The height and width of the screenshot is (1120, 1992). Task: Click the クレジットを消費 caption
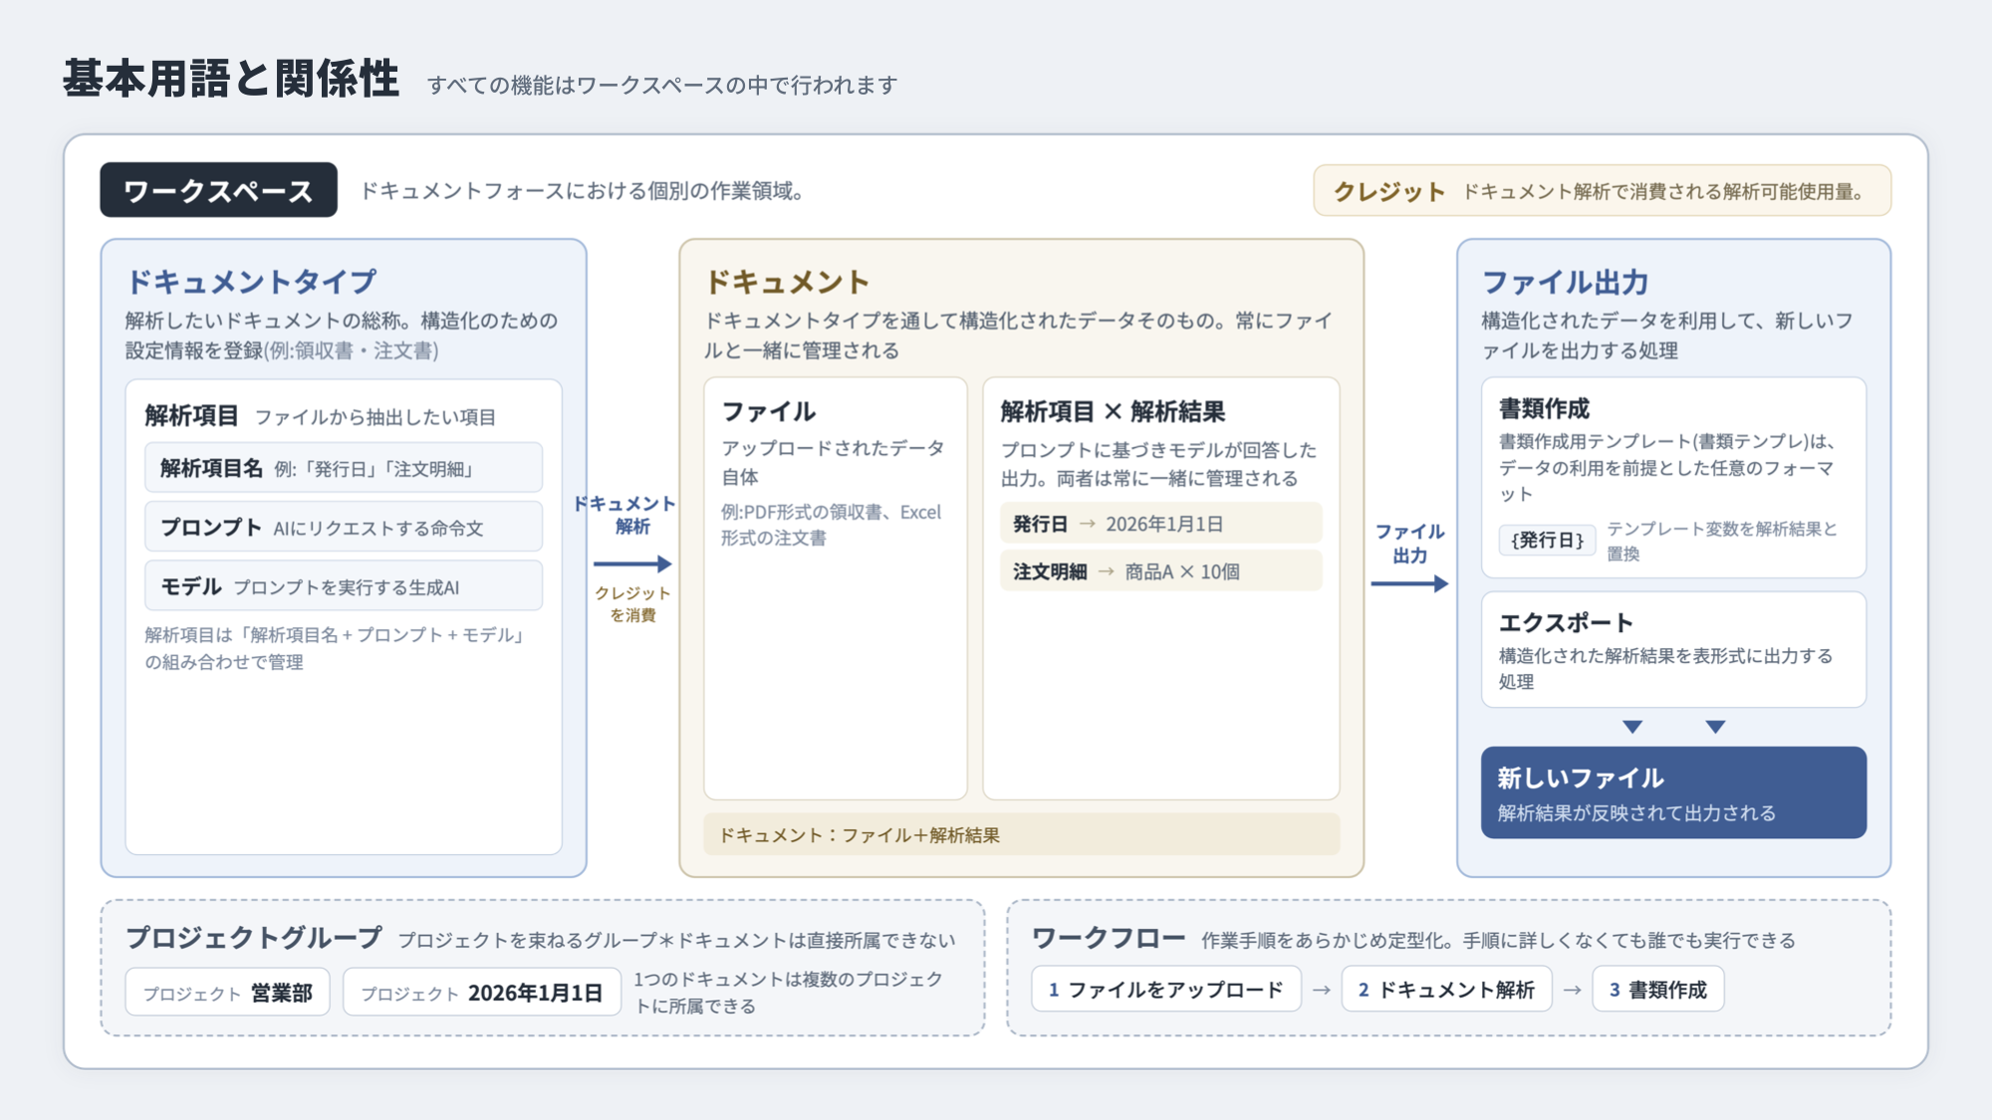(x=632, y=604)
